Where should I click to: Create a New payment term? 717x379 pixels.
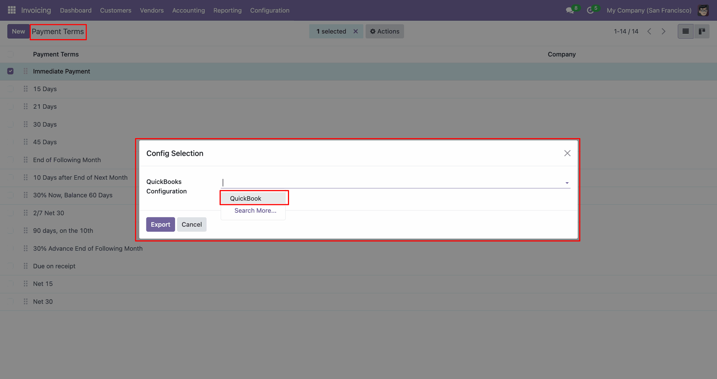(x=18, y=31)
